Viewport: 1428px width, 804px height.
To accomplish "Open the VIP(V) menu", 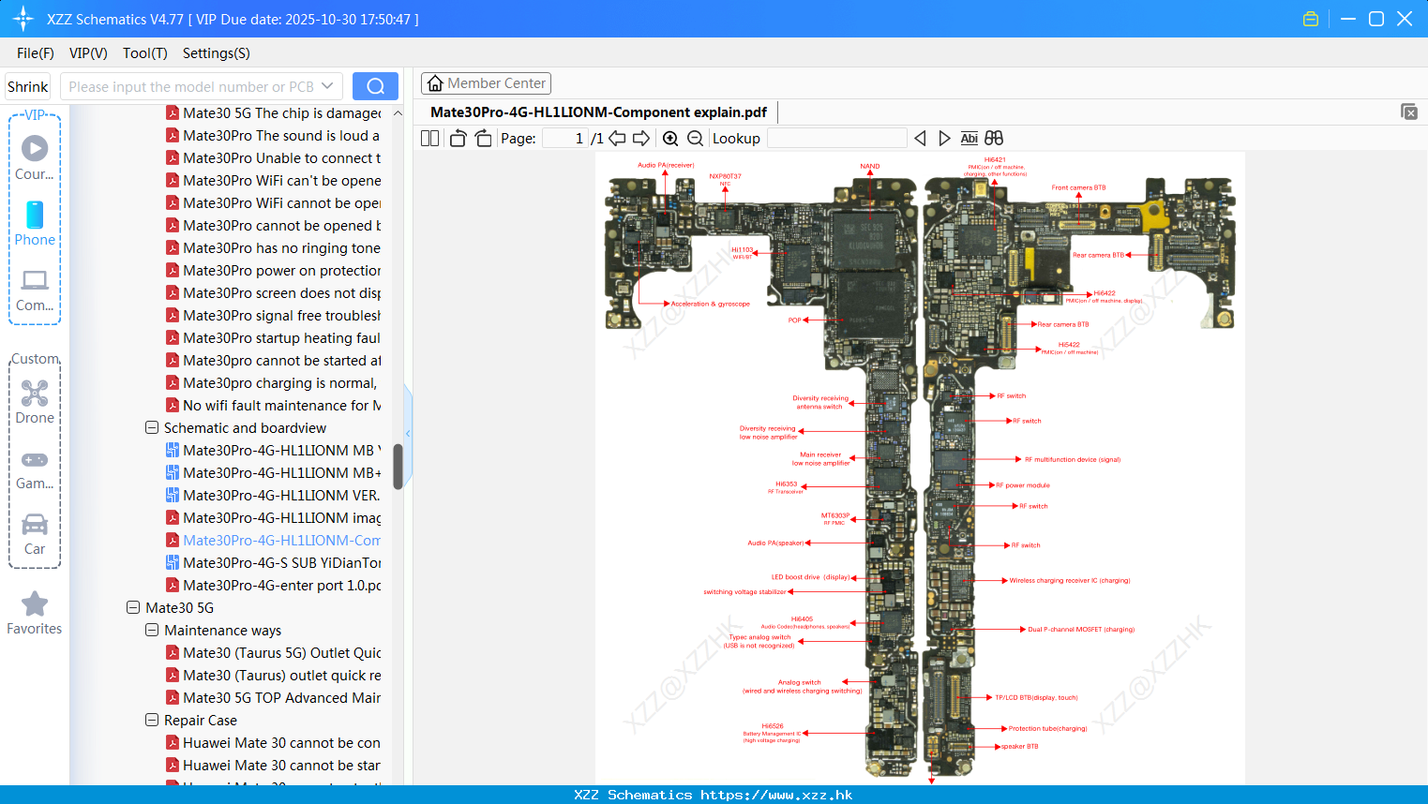I will tap(88, 53).
